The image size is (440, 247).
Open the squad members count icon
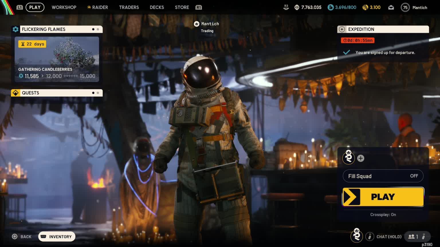coord(411,237)
